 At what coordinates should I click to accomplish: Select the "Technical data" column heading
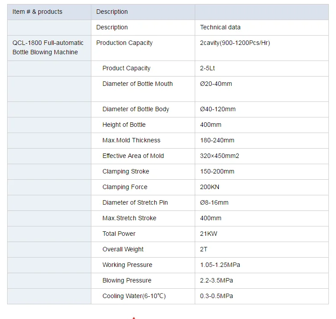click(220, 27)
